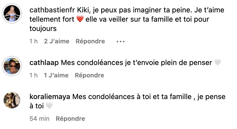Reply to koraliemaya's comment via Répondre
This screenshot has width=237, height=129.
[70, 119]
